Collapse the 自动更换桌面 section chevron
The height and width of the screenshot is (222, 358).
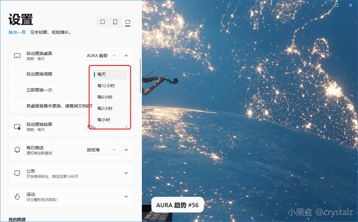click(x=126, y=56)
